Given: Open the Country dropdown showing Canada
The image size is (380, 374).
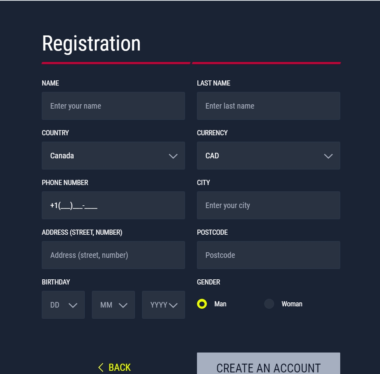Looking at the screenshot, I should (113, 156).
